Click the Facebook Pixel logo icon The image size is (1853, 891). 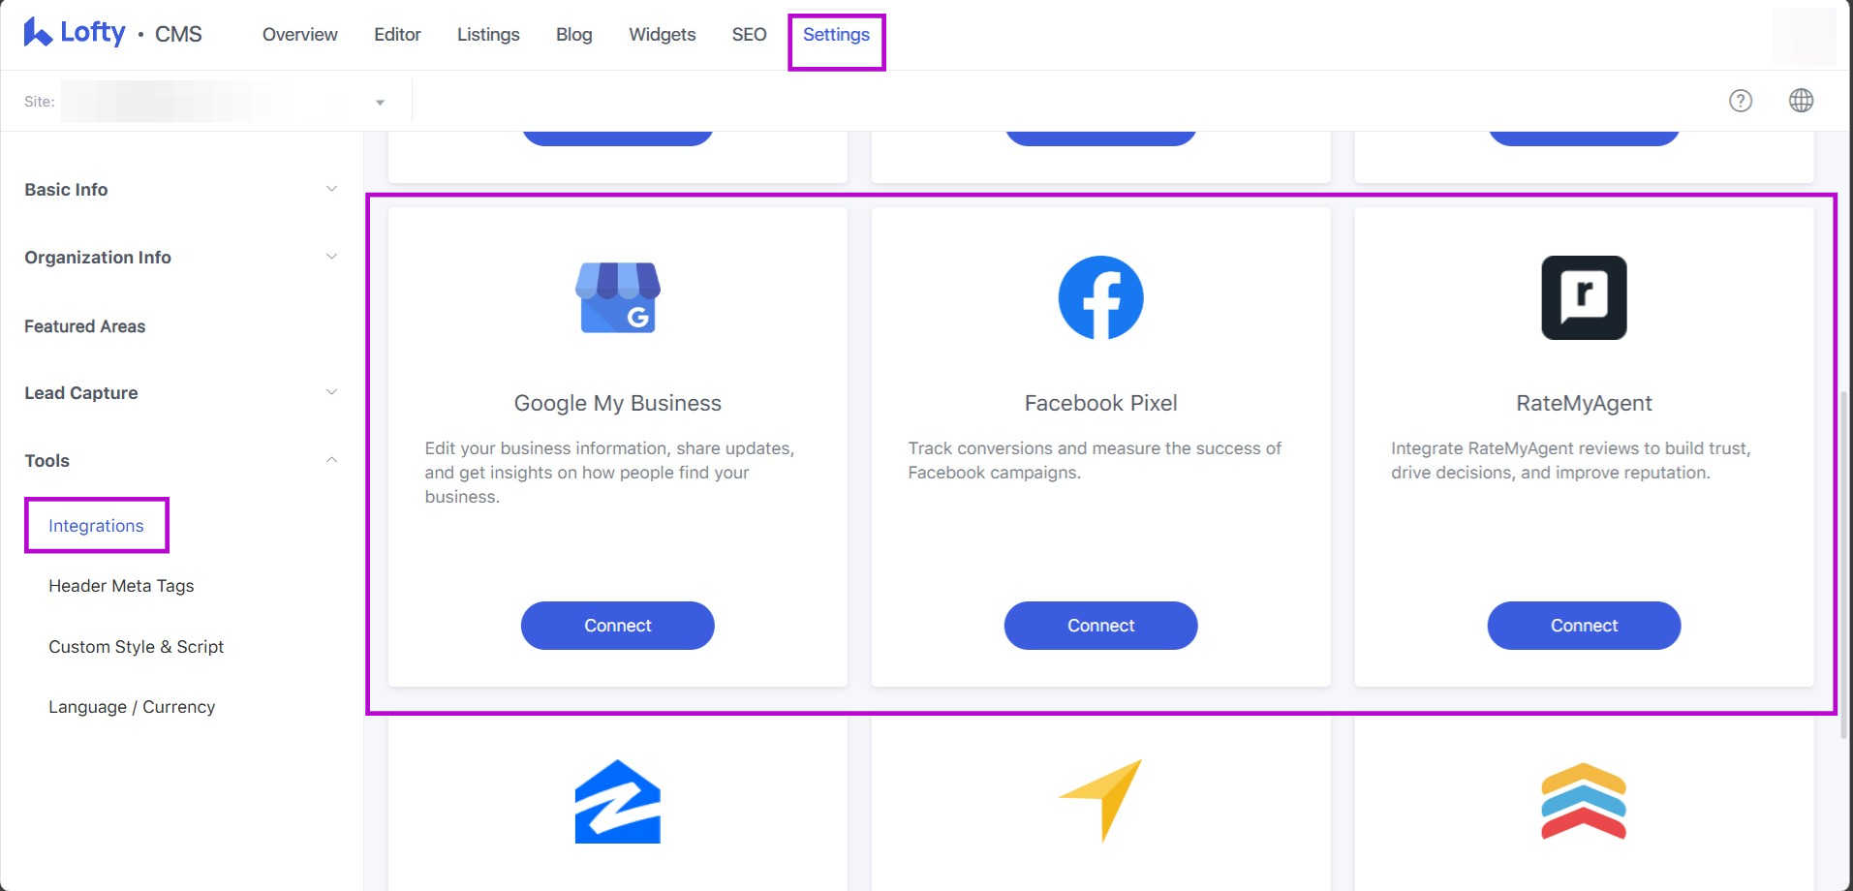[1100, 297]
